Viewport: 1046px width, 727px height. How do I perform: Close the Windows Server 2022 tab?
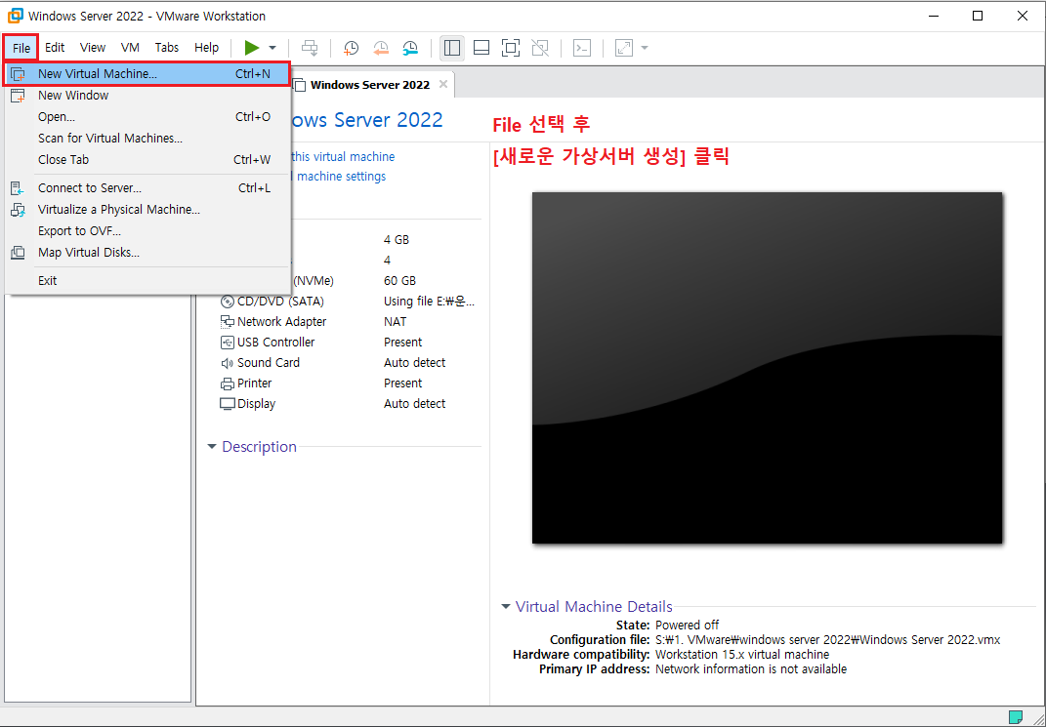coord(443,85)
